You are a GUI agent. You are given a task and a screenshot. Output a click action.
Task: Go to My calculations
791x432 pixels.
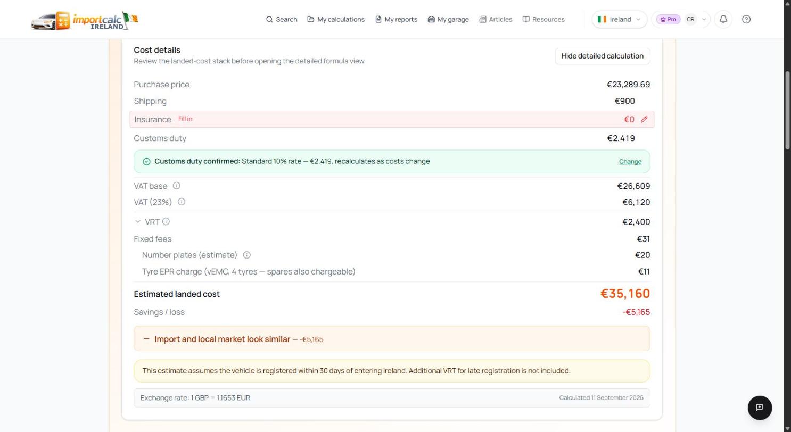(x=336, y=19)
